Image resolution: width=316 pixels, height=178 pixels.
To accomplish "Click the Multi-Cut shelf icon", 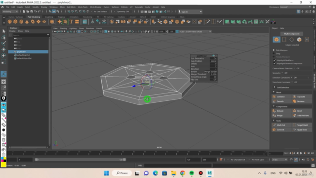I will (207, 22).
